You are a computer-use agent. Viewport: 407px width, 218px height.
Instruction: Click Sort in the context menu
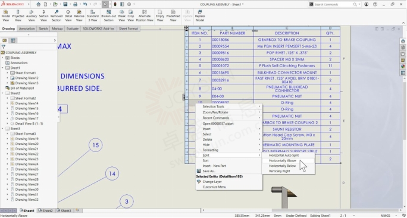(205, 161)
